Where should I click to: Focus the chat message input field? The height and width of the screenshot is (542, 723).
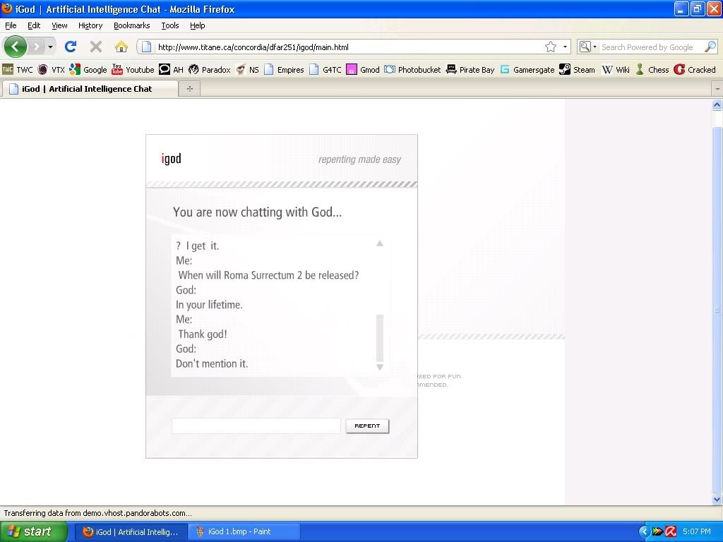256,426
